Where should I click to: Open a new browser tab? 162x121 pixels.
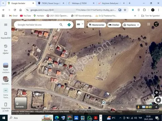coord(130,3)
